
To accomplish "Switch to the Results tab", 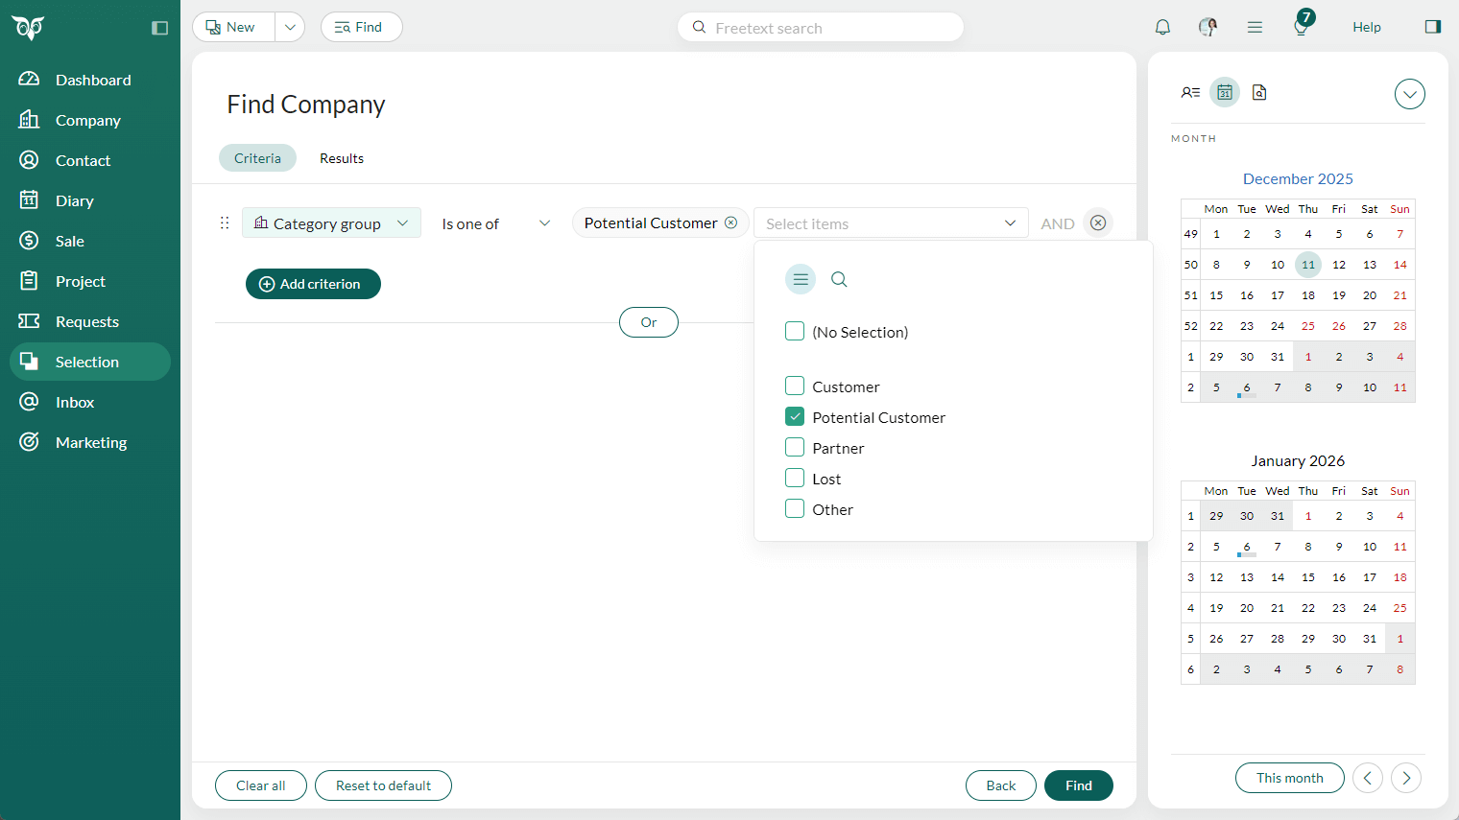I will [x=341, y=157].
